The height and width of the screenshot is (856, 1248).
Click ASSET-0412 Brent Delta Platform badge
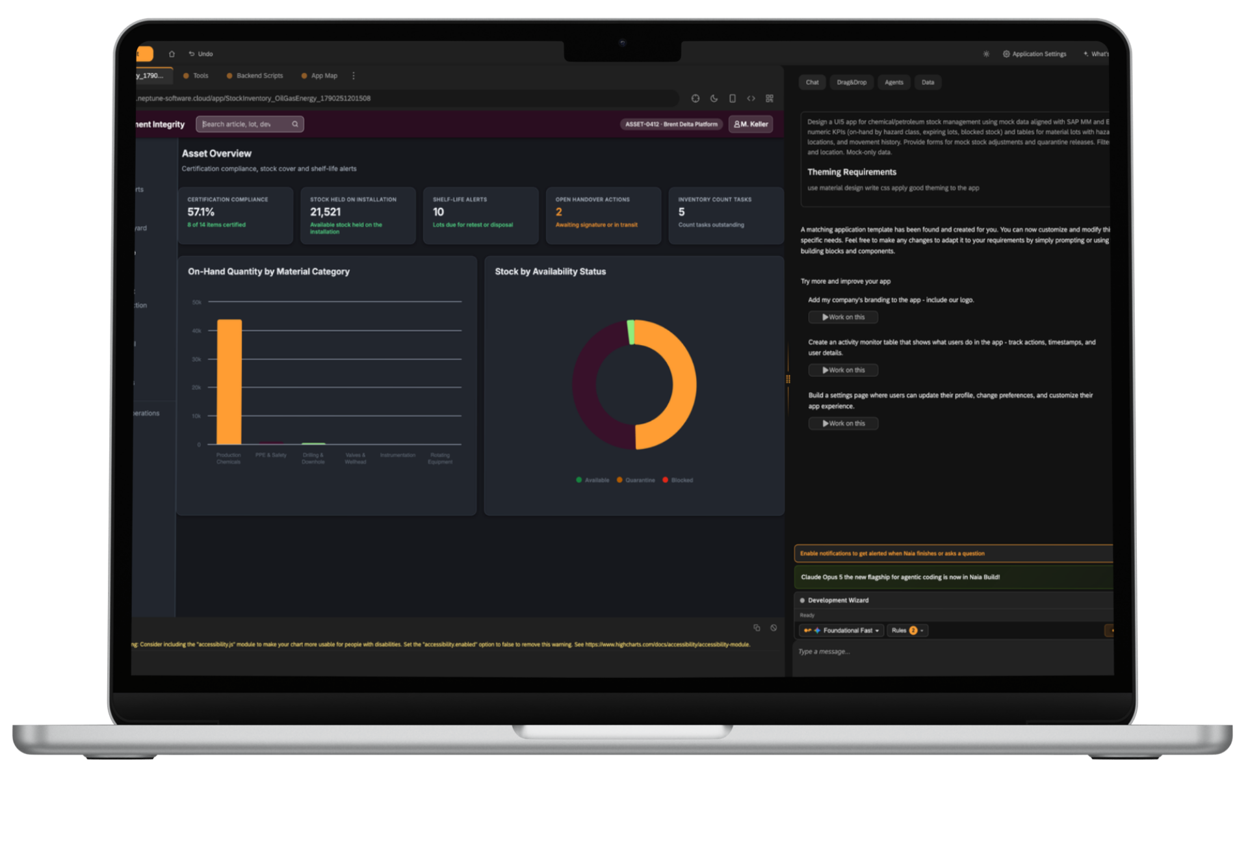click(671, 124)
